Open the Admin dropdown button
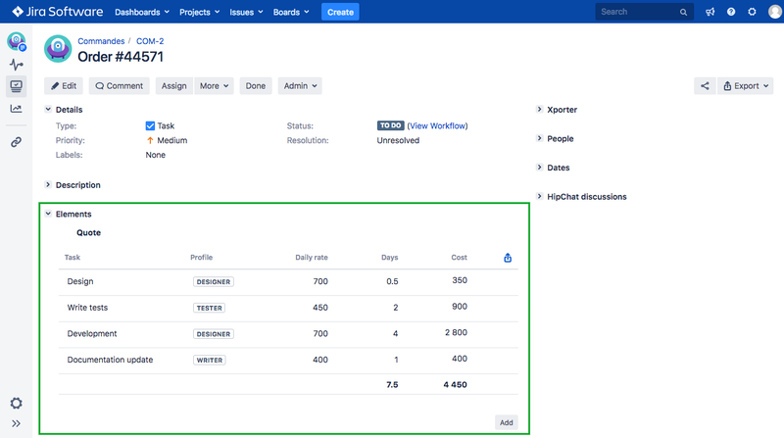 [x=300, y=86]
